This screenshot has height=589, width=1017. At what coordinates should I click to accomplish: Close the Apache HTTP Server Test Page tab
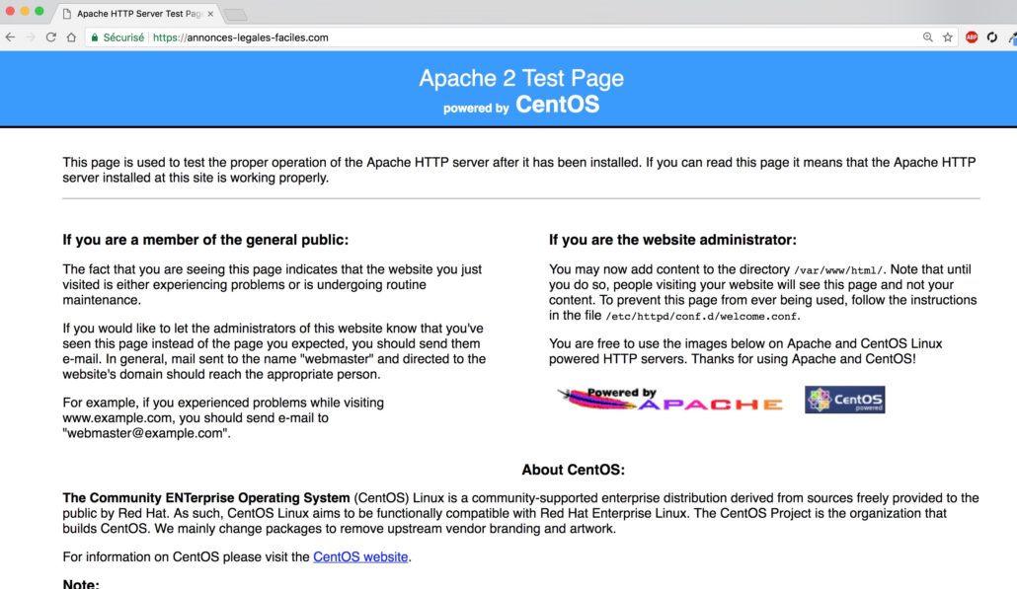pos(210,14)
